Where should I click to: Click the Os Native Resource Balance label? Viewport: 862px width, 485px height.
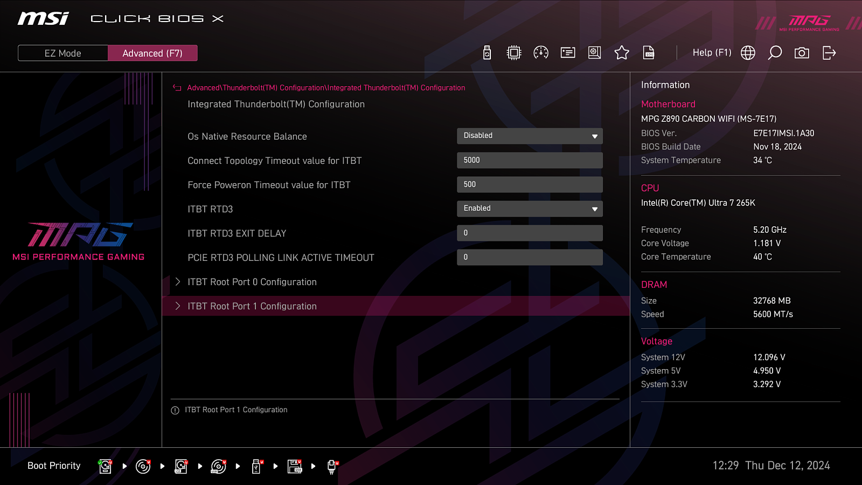[x=247, y=136]
